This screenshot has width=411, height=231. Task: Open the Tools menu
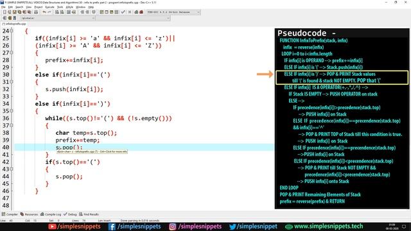(60, 7)
